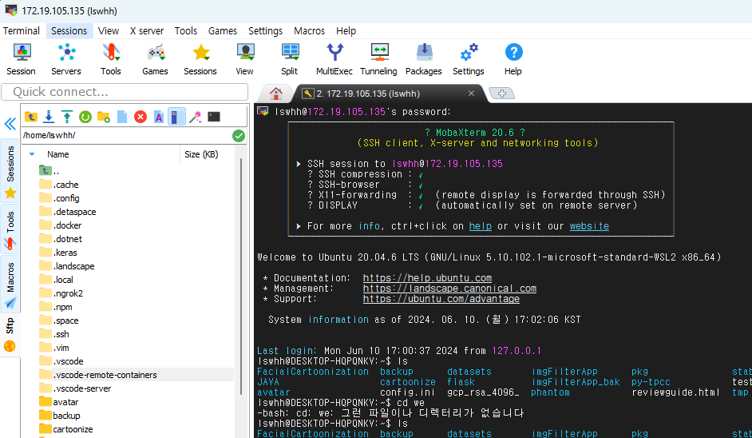Open the https://help.ubuntu.com link
The image size is (752, 438).
point(427,278)
